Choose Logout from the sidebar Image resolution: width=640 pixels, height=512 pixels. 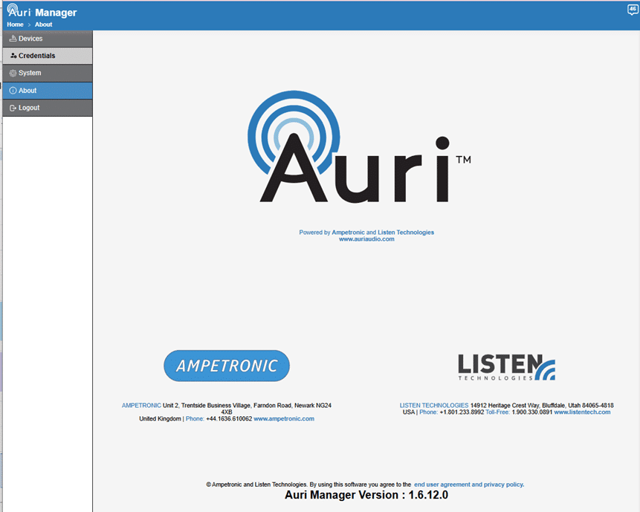click(x=48, y=108)
